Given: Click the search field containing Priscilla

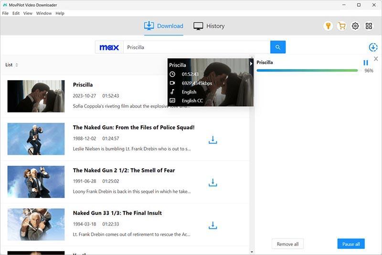Looking at the screenshot, I should click(x=197, y=47).
